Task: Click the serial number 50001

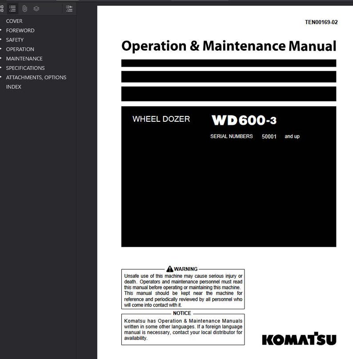Action: pos(269,136)
